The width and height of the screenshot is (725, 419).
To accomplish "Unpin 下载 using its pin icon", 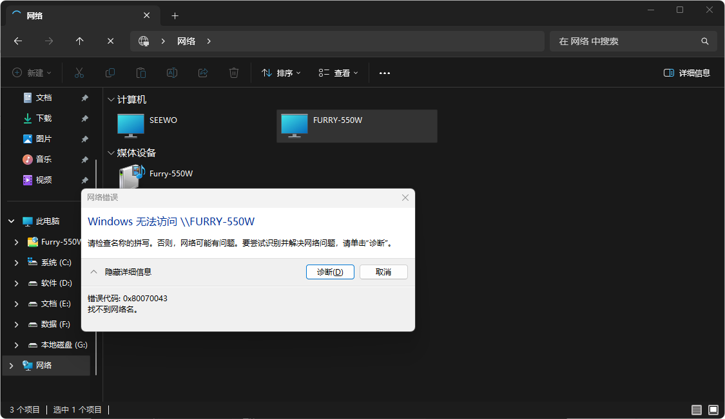I will point(84,118).
